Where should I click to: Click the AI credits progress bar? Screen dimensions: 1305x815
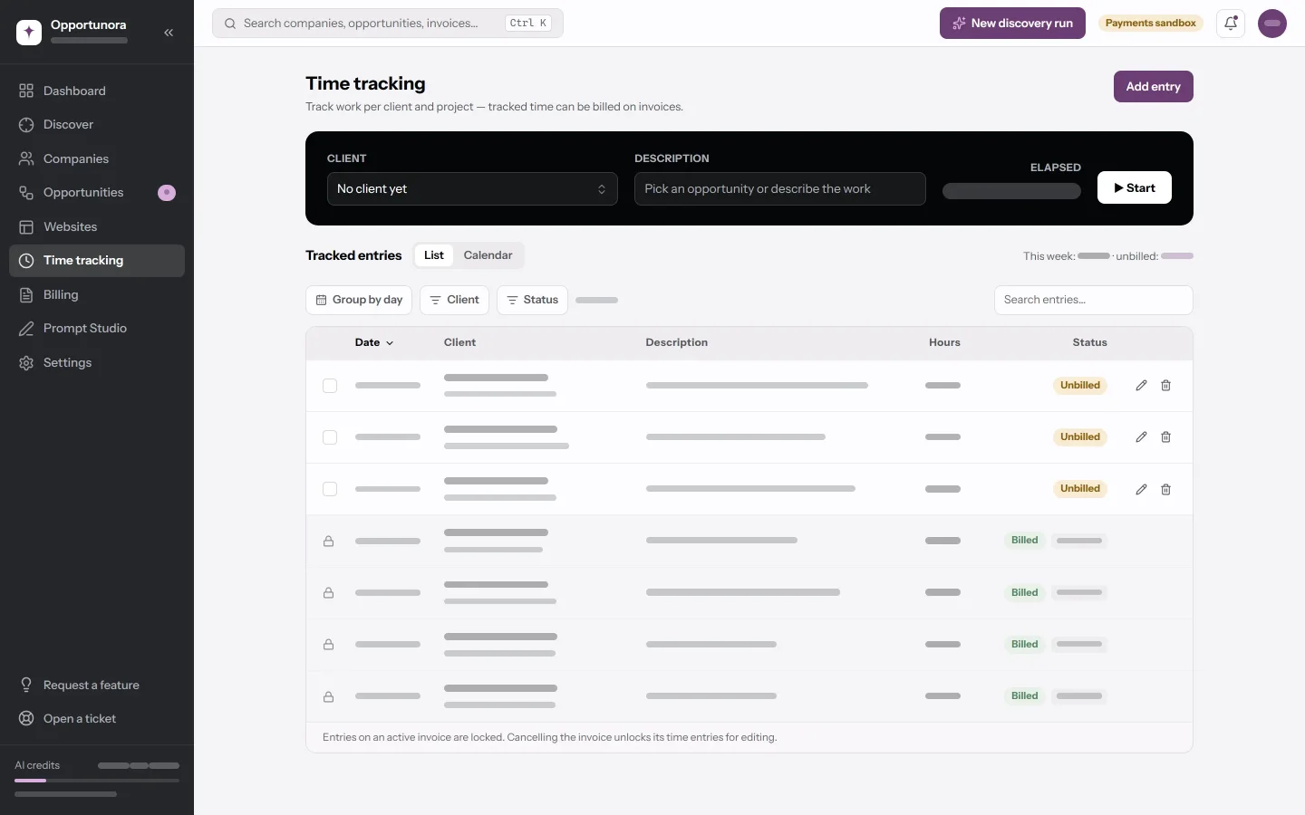(x=97, y=781)
